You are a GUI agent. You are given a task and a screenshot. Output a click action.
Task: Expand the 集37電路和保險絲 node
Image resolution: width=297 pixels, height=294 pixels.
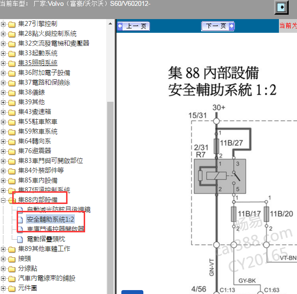[x=3, y=83]
